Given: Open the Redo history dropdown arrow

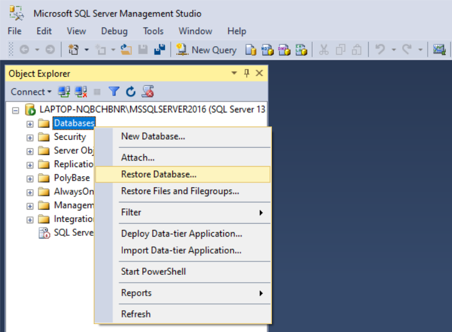Looking at the screenshot, I should pyautogui.click(x=420, y=50).
